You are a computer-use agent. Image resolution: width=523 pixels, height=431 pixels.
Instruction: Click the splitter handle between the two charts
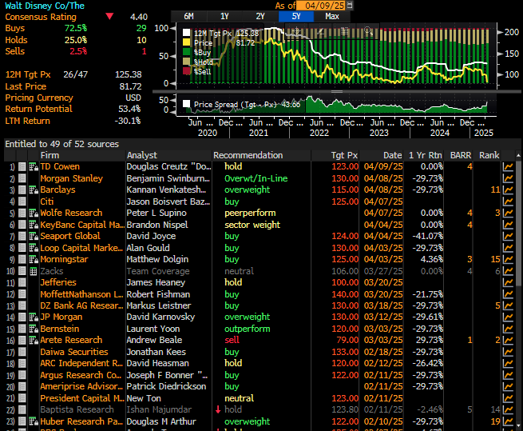(x=337, y=91)
